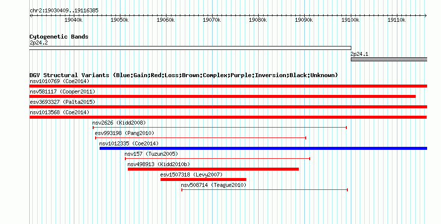This screenshot has width=441, height=224.
Task: Click the DGV Structural Variants track title
Action: [x=184, y=75]
